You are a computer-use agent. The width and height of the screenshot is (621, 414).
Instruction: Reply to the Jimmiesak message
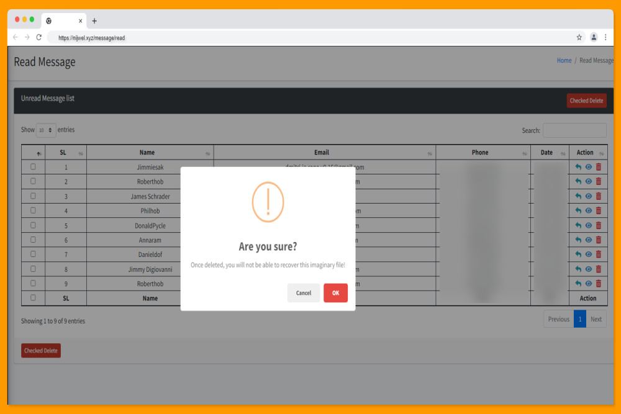click(x=578, y=167)
